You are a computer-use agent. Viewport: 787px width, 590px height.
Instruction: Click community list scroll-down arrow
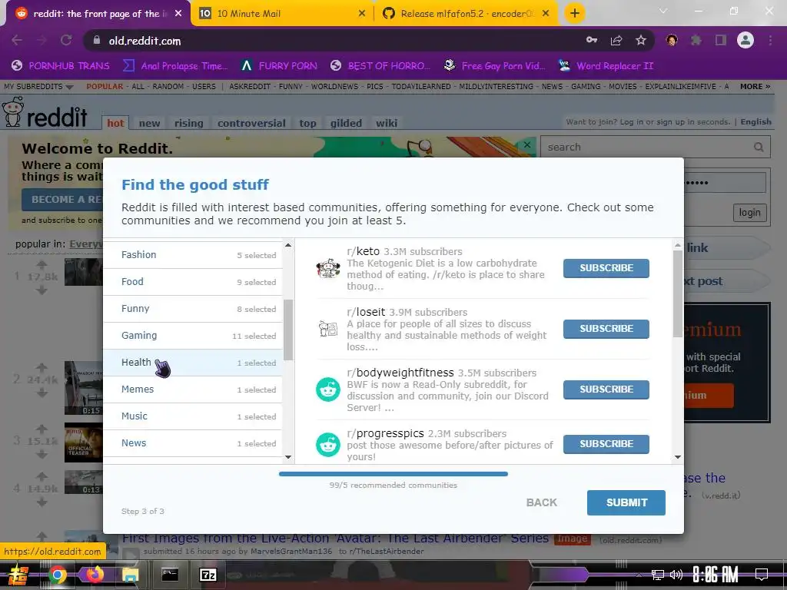point(678,456)
